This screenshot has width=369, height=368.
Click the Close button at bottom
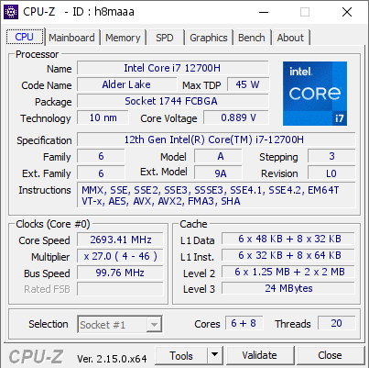pos(330,355)
